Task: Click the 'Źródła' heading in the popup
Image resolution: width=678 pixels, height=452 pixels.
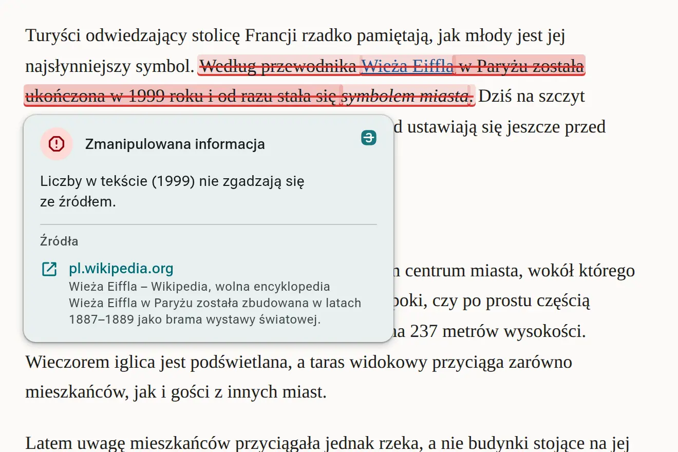Action: [x=59, y=241]
